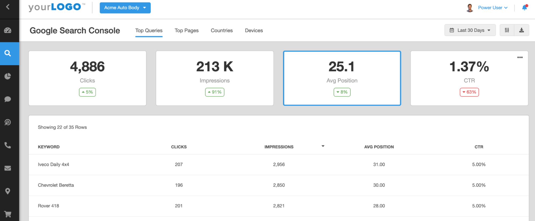535x221 pixels.
Task: Open column settings sliders icon
Action: click(507, 30)
